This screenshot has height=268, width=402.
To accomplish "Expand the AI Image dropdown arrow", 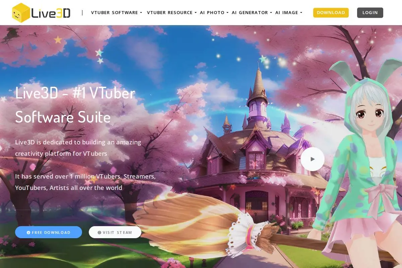I will 301,13.
